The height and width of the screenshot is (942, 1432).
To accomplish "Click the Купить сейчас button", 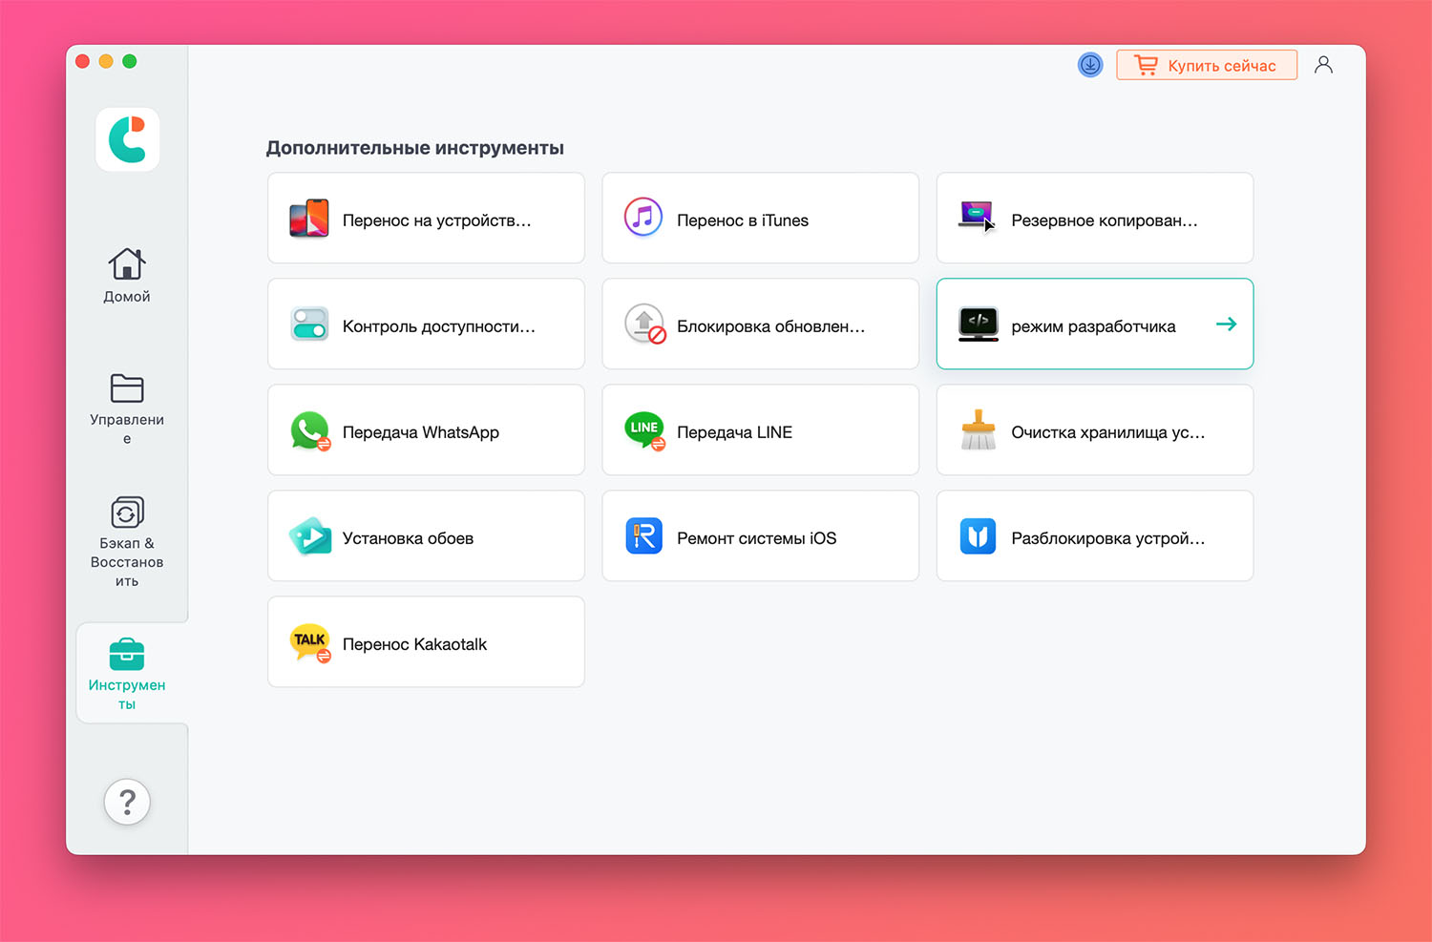I will point(1207,65).
